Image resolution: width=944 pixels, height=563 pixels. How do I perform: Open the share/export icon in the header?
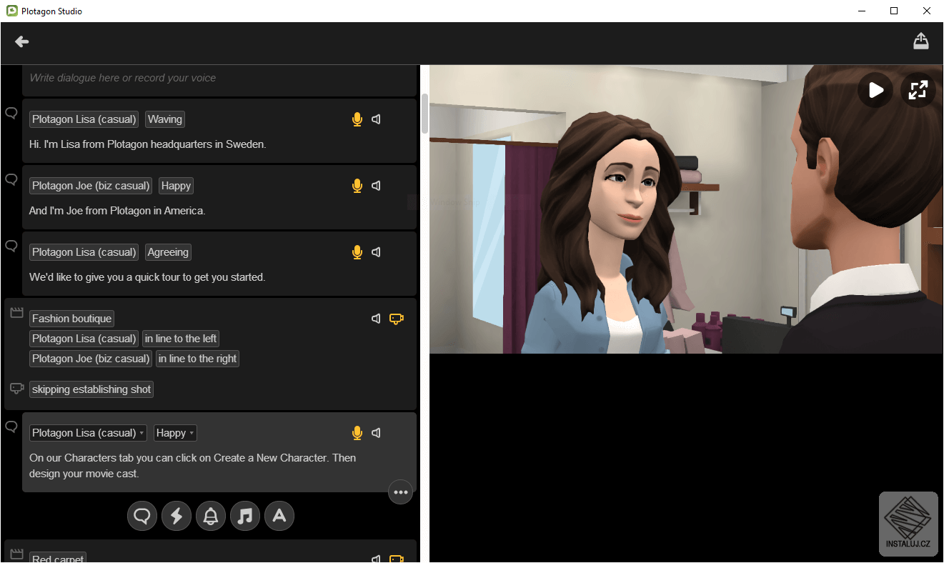click(x=921, y=41)
